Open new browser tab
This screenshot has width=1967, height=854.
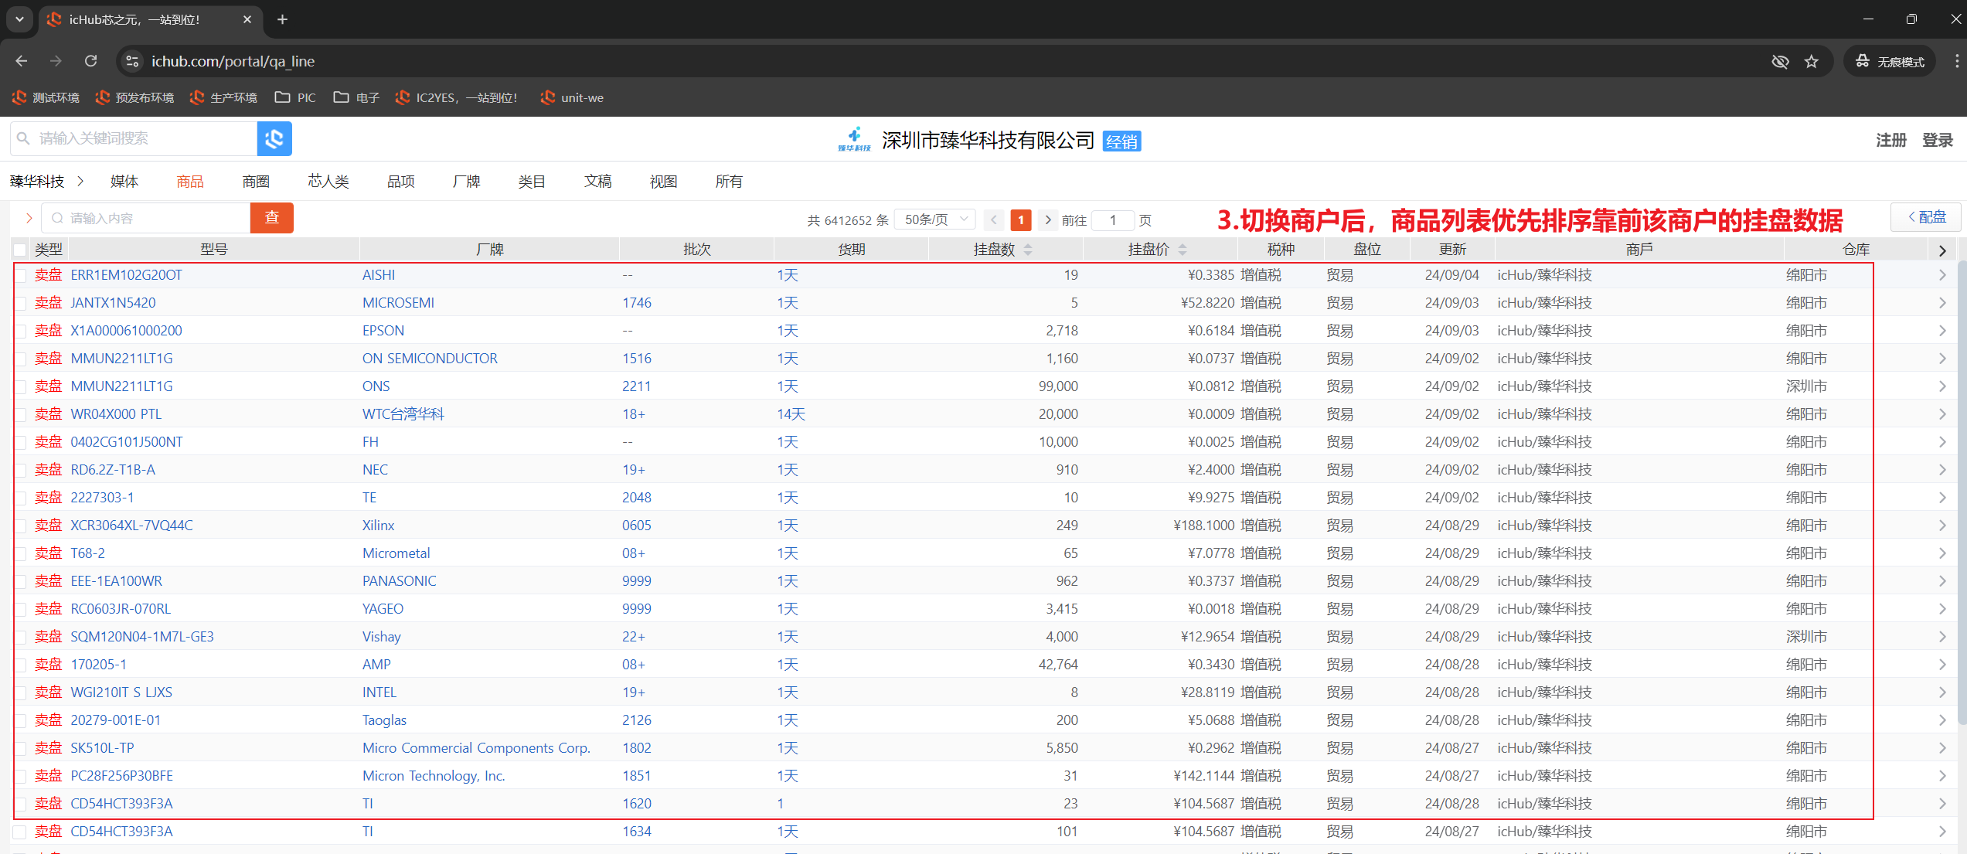coord(283,19)
